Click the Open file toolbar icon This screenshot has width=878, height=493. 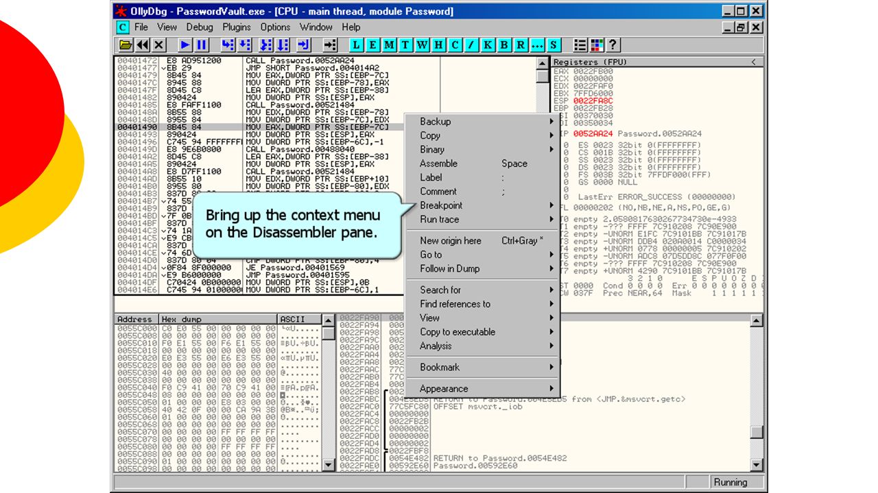click(x=126, y=45)
